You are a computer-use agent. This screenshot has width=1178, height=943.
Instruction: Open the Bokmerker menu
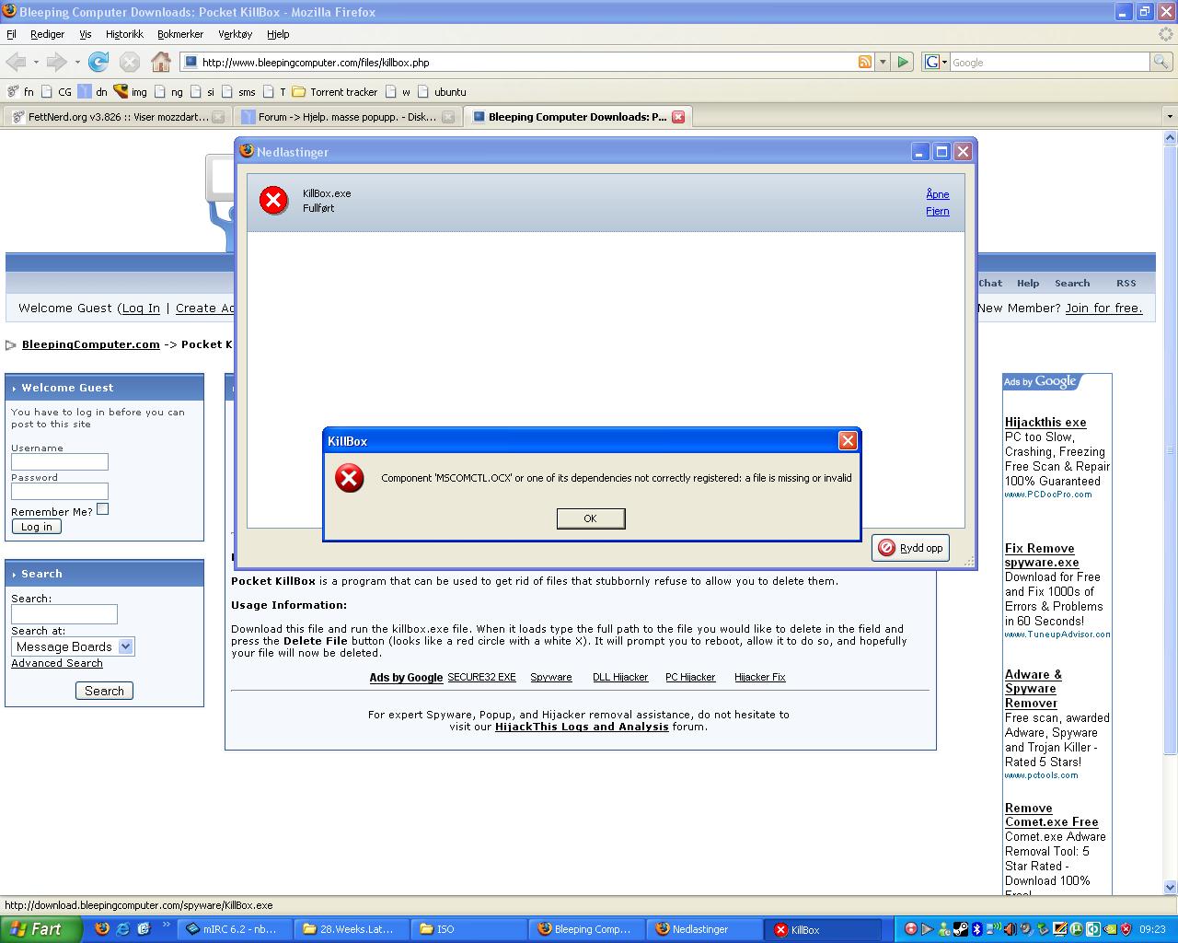(x=180, y=34)
